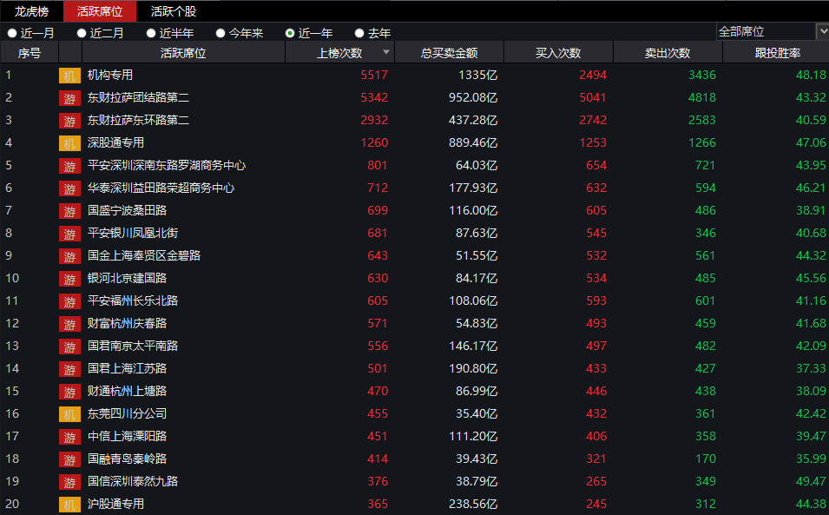Open the 平安深圳深南东路罗湖商务中心 seat row
829x515 pixels.
point(415,166)
